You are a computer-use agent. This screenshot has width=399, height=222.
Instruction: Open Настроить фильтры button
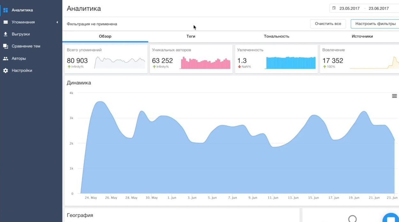pyautogui.click(x=375, y=24)
